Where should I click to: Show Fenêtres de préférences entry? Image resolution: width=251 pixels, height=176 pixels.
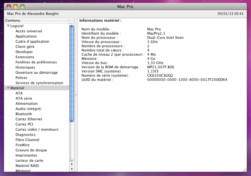[x=36, y=62]
